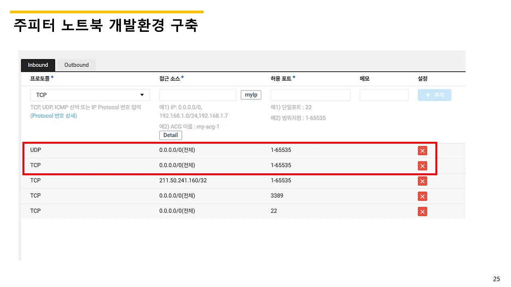Click the 접근 소스 input field
Screen dimensions: 511x287
click(x=198, y=95)
